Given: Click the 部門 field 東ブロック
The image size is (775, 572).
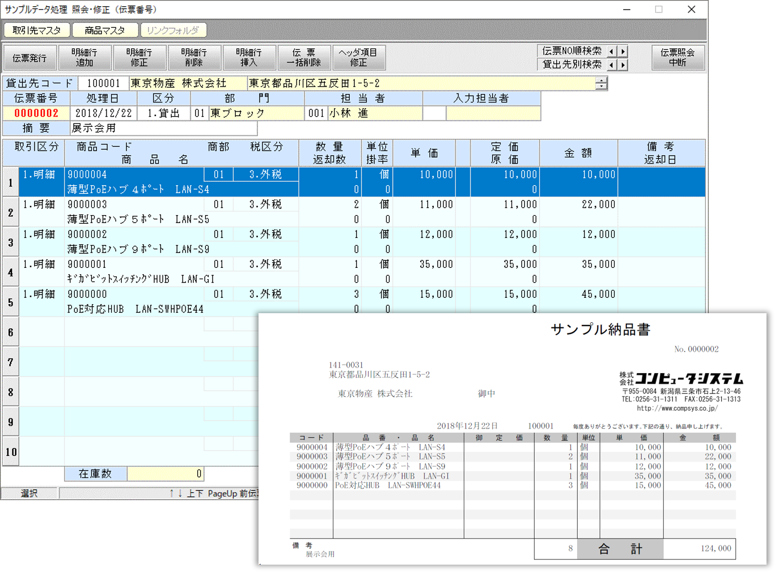Looking at the screenshot, I should [x=256, y=113].
